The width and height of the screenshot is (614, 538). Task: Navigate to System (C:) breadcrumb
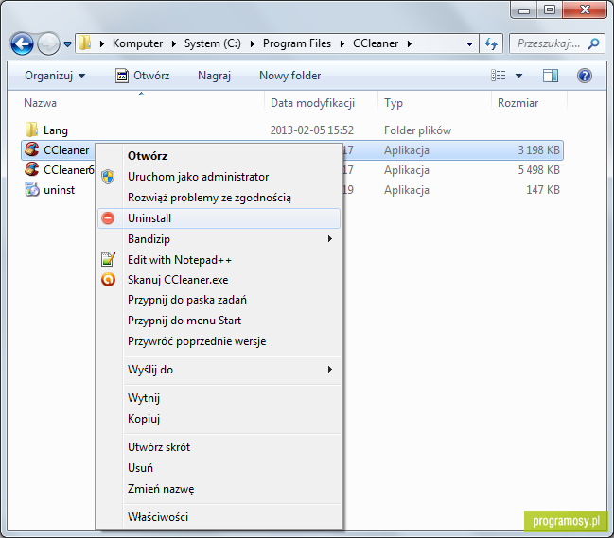(x=213, y=43)
